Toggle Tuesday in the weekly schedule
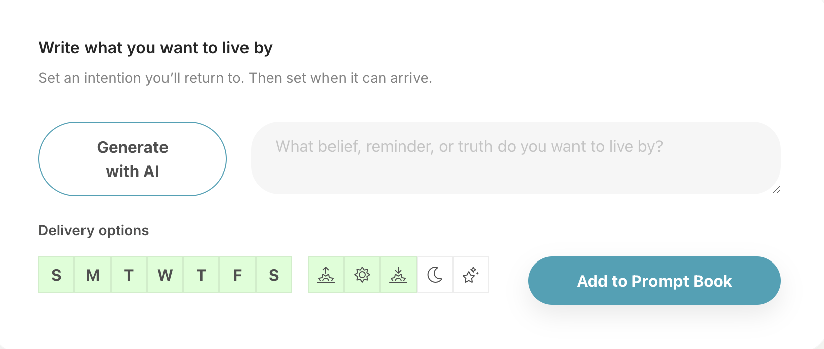Viewport: 824px width, 349px height. (x=129, y=275)
